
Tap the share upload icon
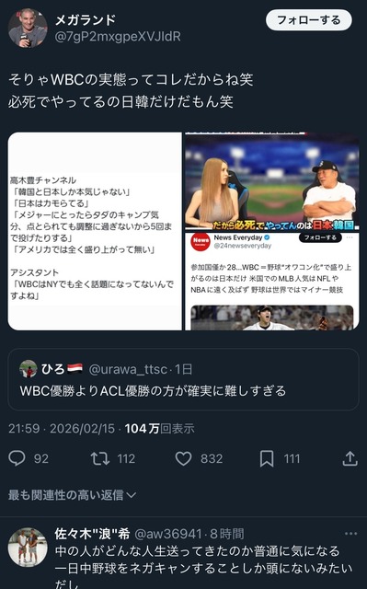(350, 458)
